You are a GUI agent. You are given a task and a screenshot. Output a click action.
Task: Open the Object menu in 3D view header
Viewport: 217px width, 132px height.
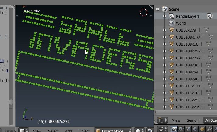coord(84,130)
